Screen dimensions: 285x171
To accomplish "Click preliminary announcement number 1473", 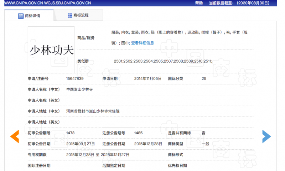I will 70,133.
